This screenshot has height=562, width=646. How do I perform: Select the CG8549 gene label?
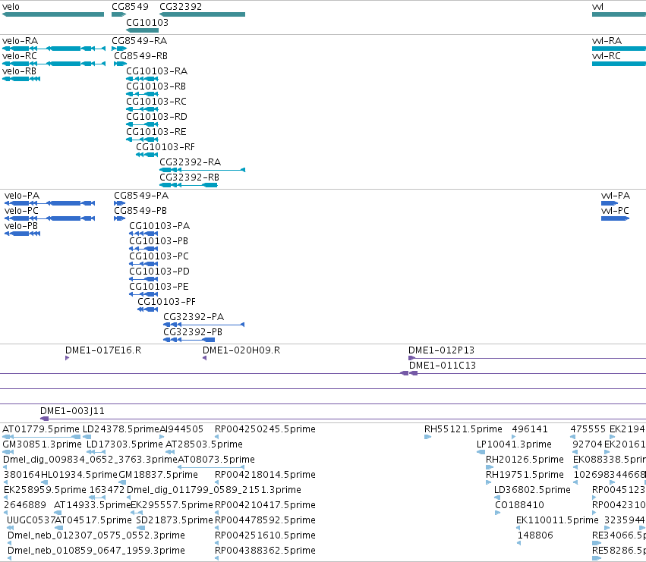coord(130,7)
